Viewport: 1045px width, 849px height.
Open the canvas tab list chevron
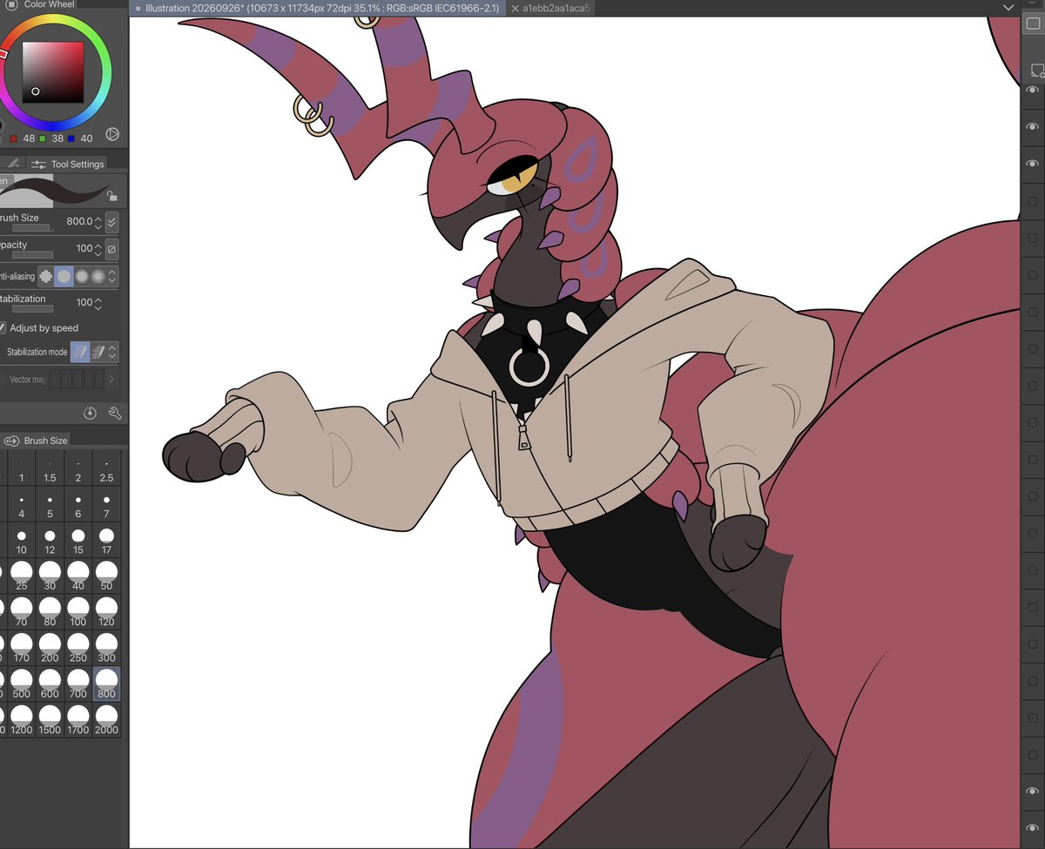(1008, 8)
